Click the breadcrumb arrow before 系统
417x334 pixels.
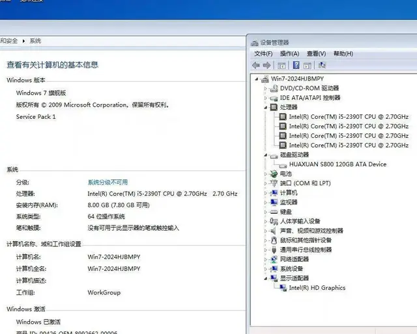tap(23, 41)
